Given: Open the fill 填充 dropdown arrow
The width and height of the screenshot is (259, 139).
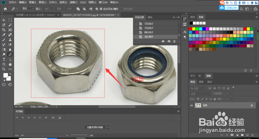Looking at the screenshot, I should 232,99.
